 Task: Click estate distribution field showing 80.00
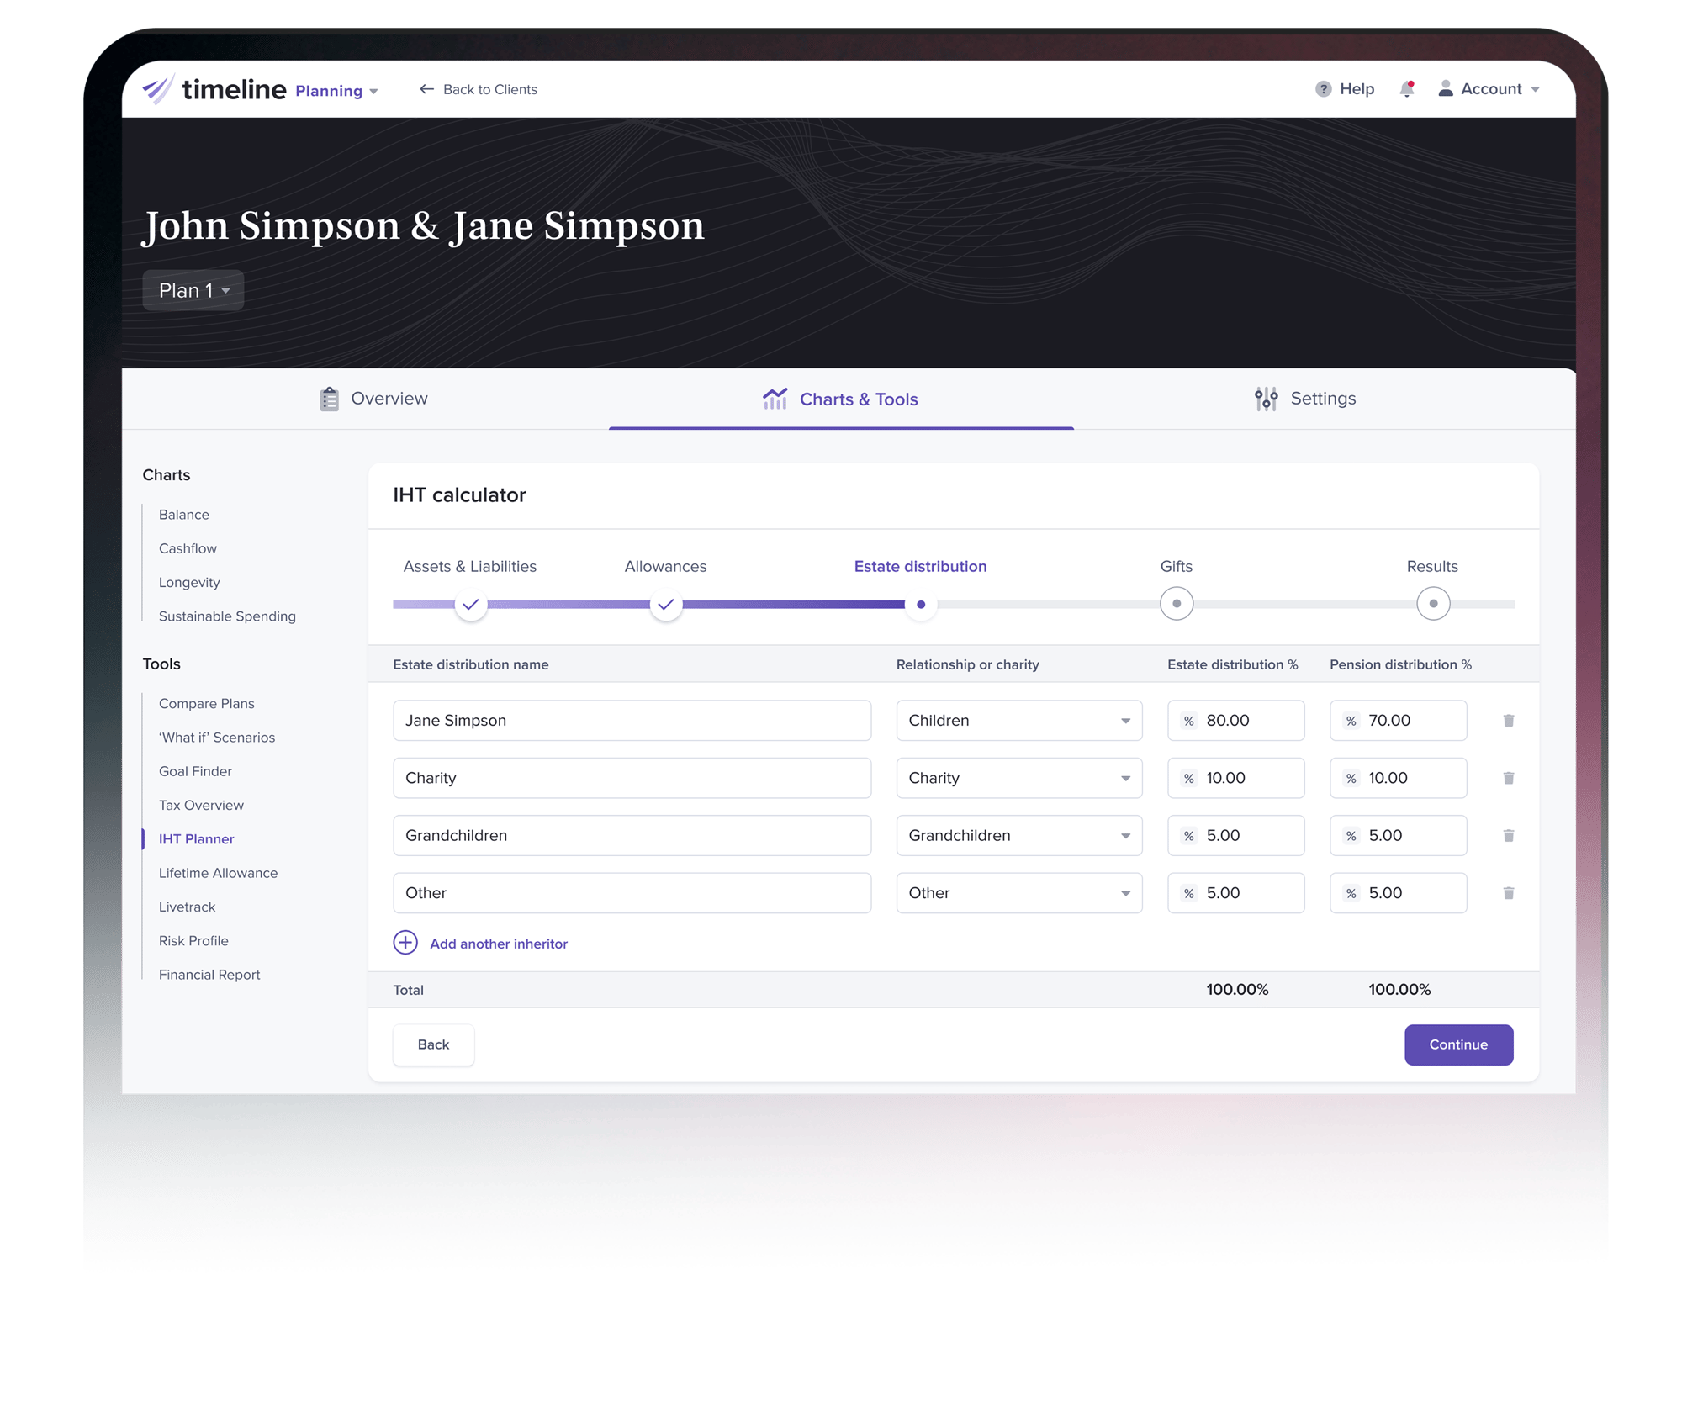pyautogui.click(x=1235, y=721)
